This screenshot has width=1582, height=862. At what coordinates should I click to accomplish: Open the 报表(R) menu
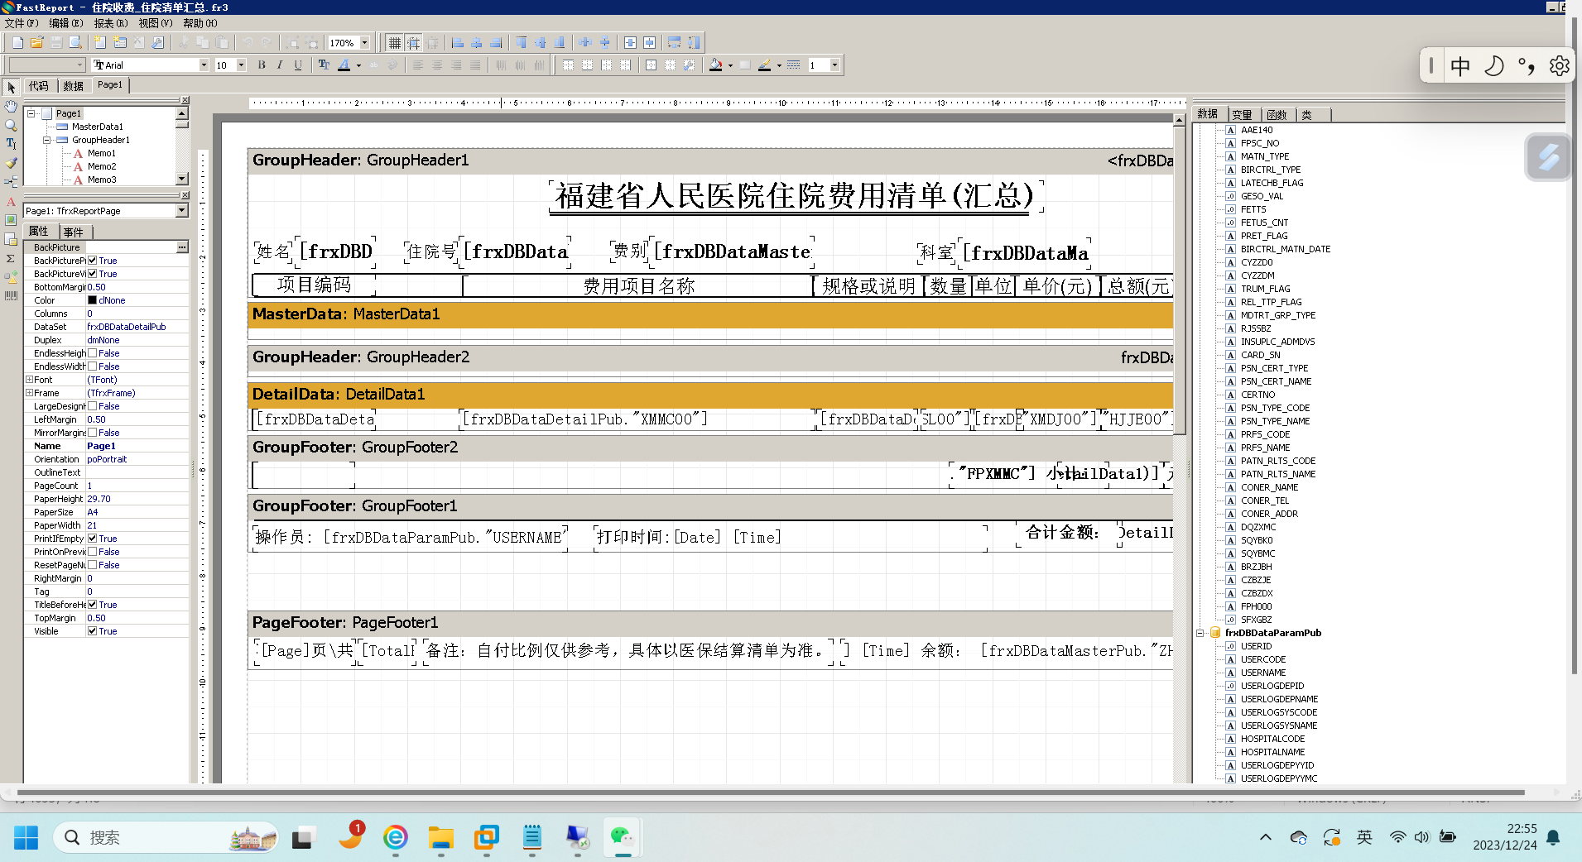click(111, 23)
